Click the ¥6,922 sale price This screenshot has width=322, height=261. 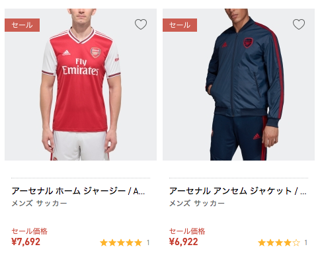pos(184,242)
